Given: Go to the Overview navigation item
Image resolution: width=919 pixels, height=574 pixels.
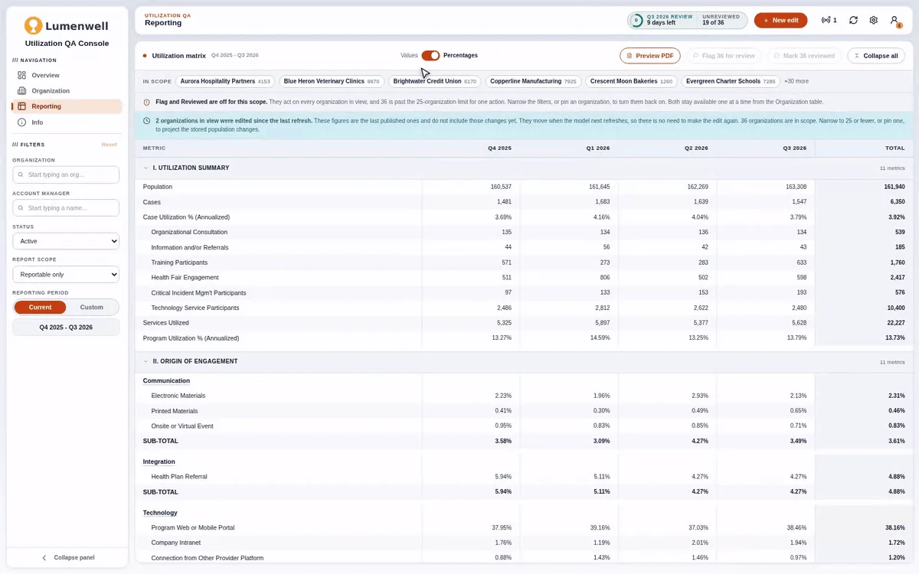Looking at the screenshot, I should [66, 75].
